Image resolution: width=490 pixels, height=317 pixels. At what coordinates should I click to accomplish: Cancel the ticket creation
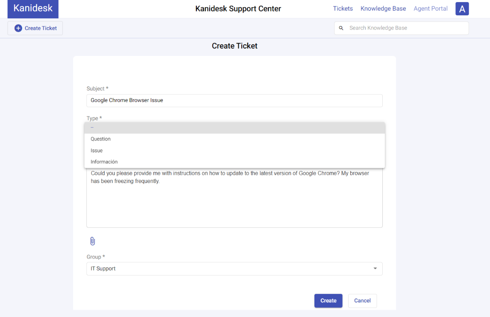(x=362, y=300)
